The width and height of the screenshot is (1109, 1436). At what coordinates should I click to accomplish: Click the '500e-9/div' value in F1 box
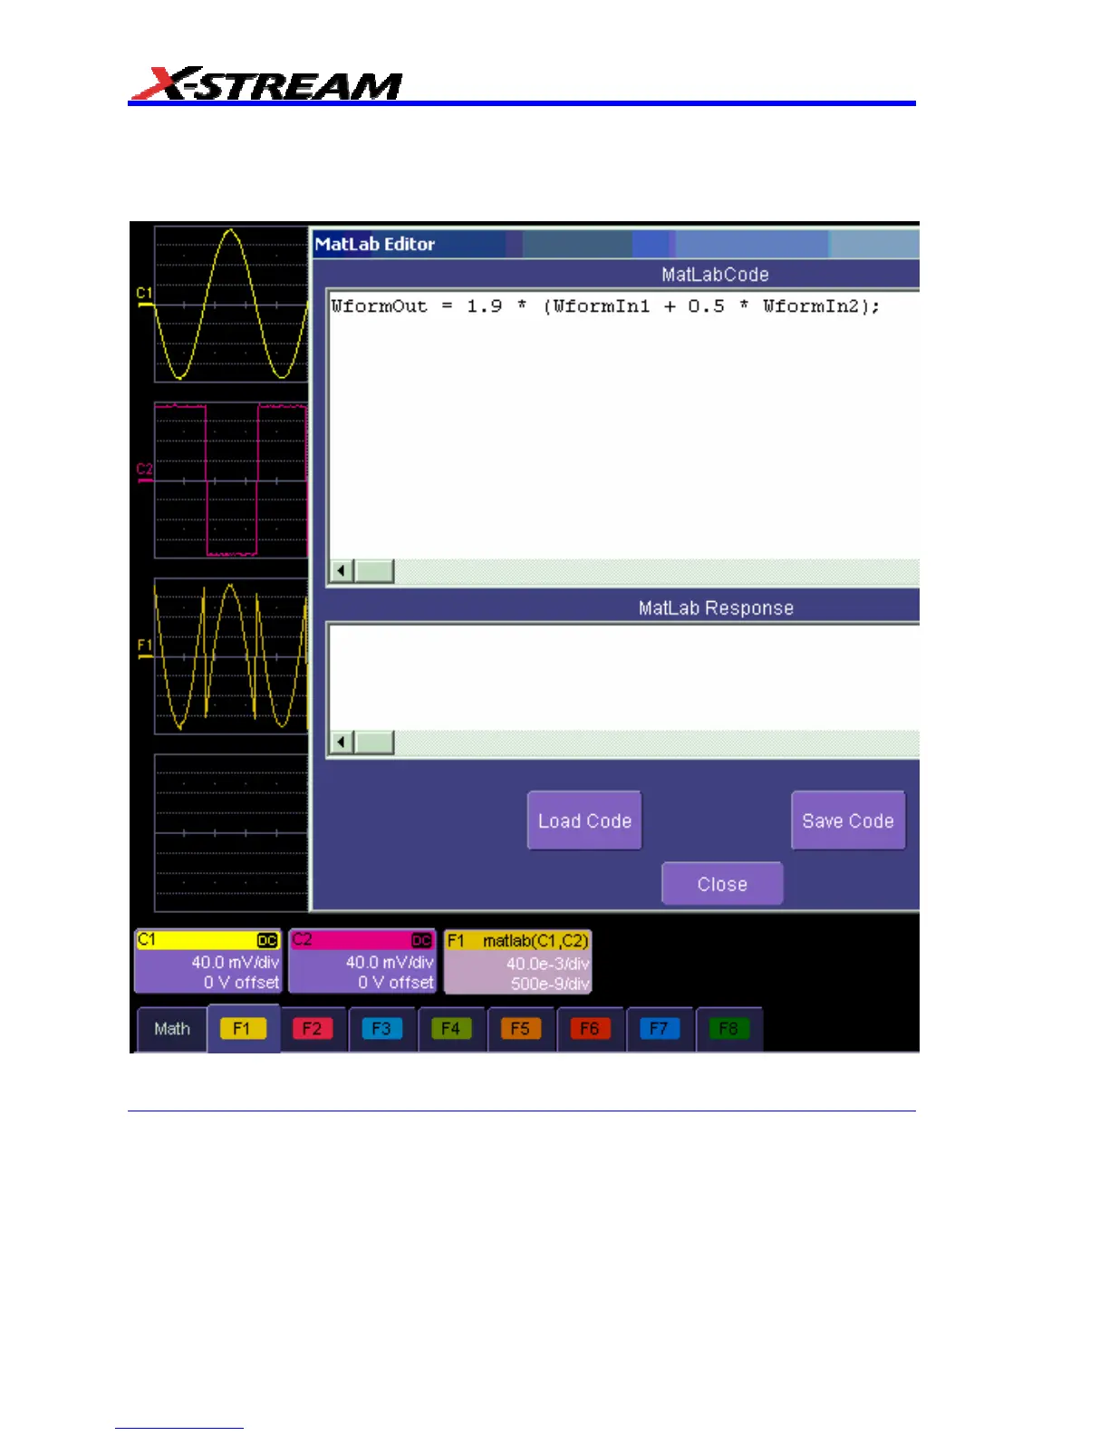coord(550,984)
